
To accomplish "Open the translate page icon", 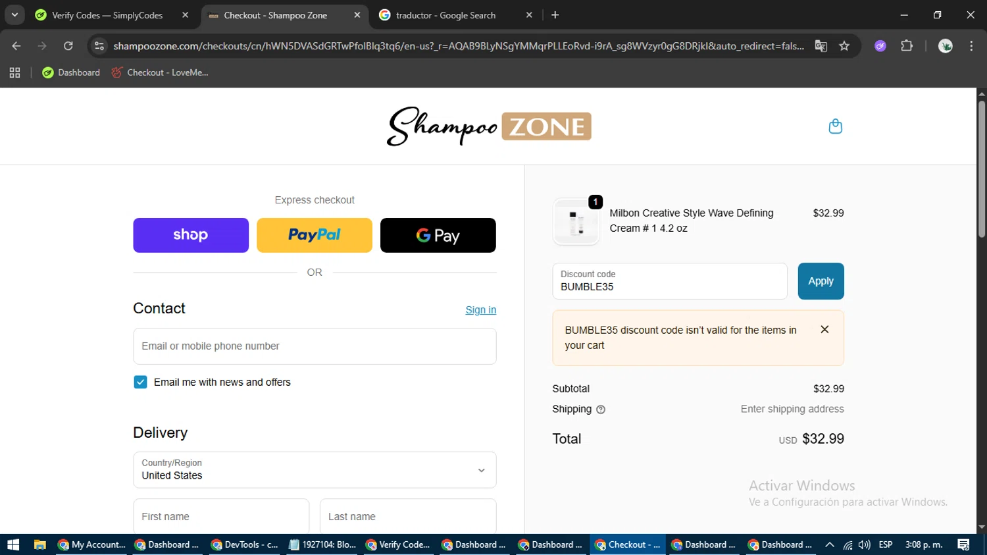I will point(821,46).
